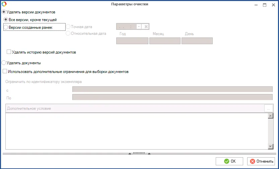Click the ellipsis button for Дополнительное условие
This screenshot has width=279, height=169.
point(268,108)
